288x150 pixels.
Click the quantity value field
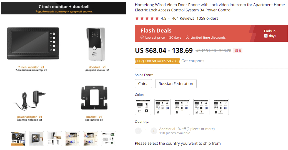point(146,131)
